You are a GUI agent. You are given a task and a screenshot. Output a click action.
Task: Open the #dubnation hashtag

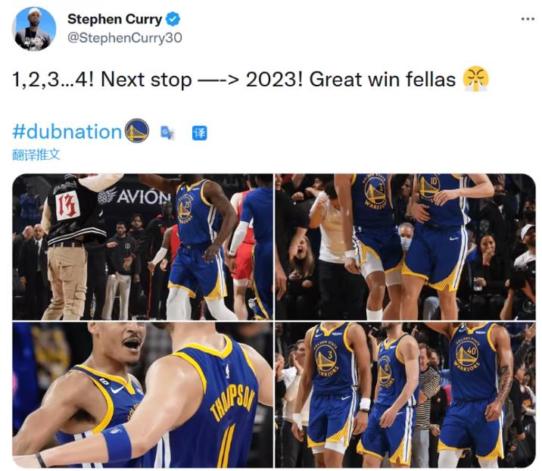click(67, 132)
